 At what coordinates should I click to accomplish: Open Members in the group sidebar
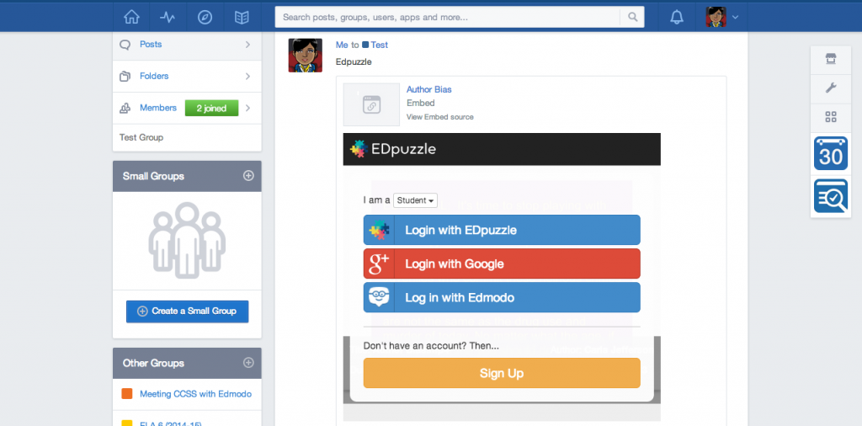[157, 108]
